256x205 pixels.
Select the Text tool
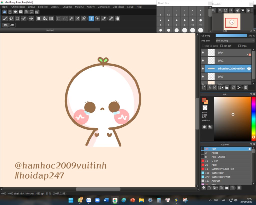click(x=91, y=19)
